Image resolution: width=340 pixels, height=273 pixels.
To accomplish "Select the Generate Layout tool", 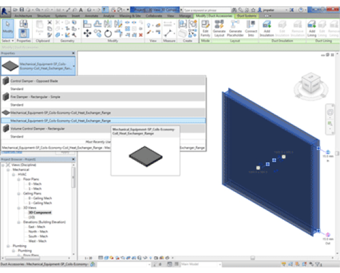I will coord(219,28).
